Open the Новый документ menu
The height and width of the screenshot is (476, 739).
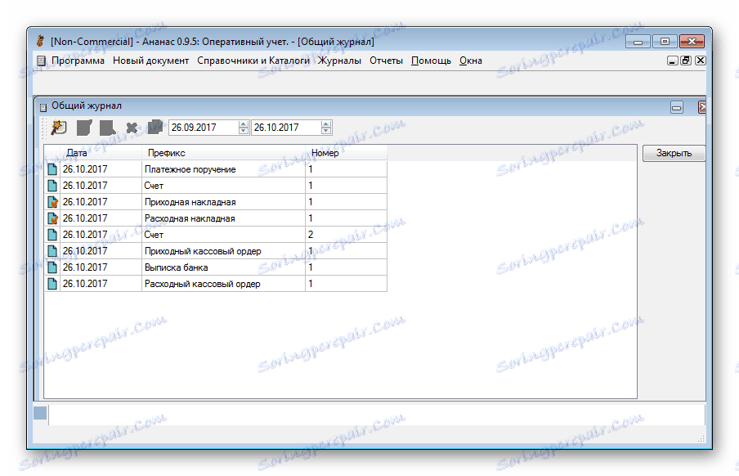(x=150, y=61)
